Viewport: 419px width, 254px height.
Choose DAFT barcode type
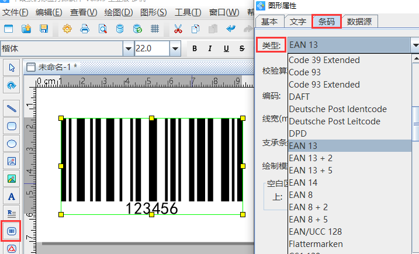[349, 97]
